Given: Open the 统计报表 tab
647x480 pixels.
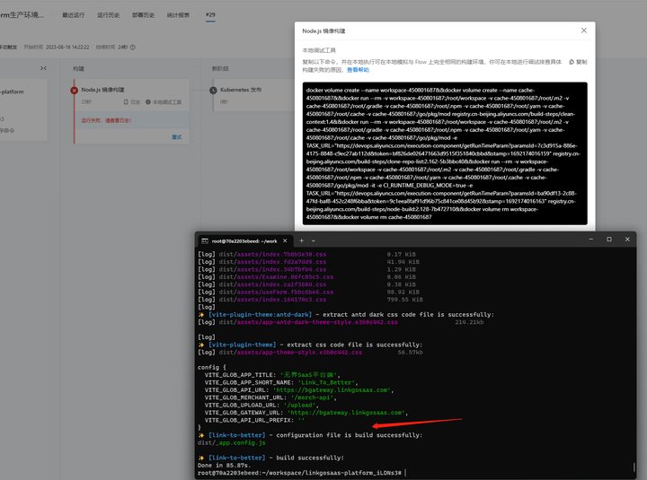Looking at the screenshot, I should point(178,15).
